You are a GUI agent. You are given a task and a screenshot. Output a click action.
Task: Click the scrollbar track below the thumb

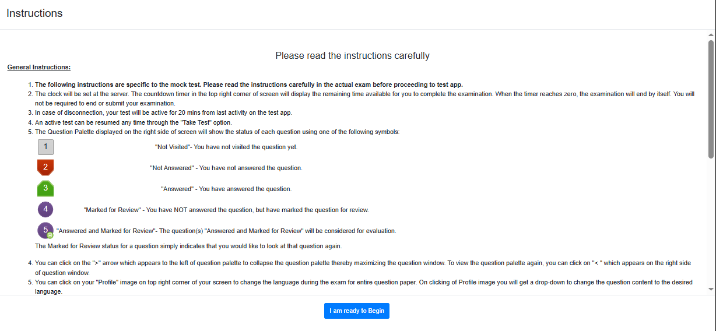[x=711, y=221]
